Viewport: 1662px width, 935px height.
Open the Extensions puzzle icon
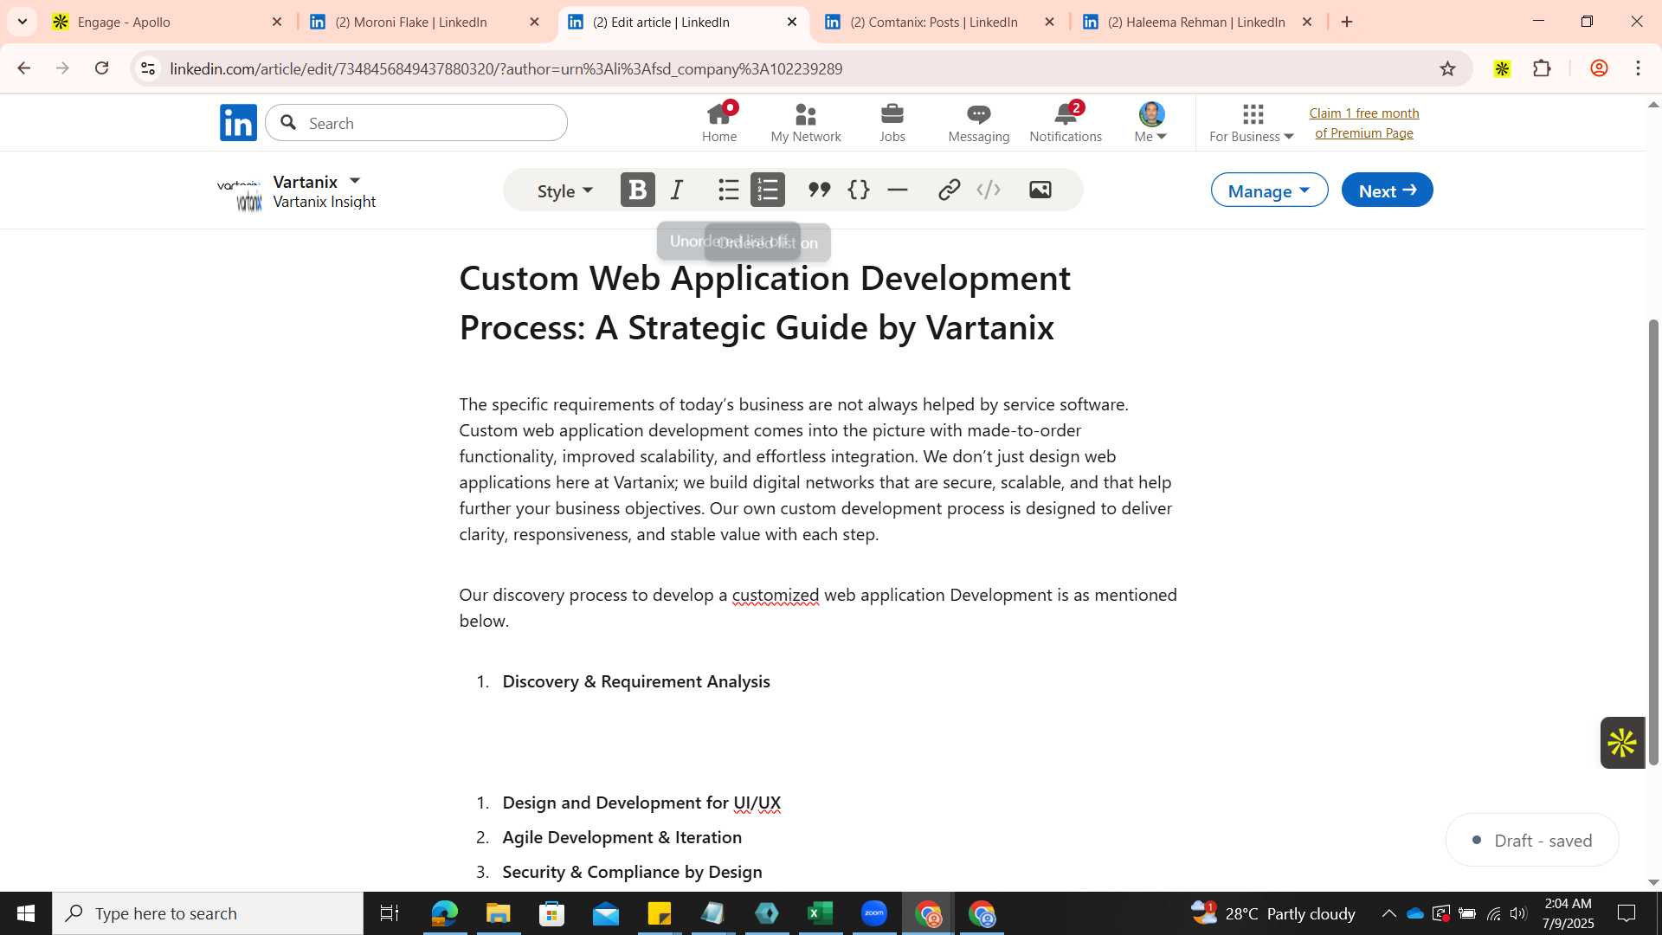[x=1542, y=68]
